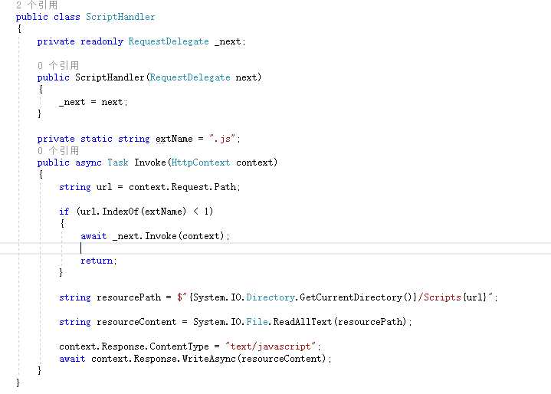The image size is (551, 394).
Task: Click the "text/javascript" string literal
Action: (271, 346)
